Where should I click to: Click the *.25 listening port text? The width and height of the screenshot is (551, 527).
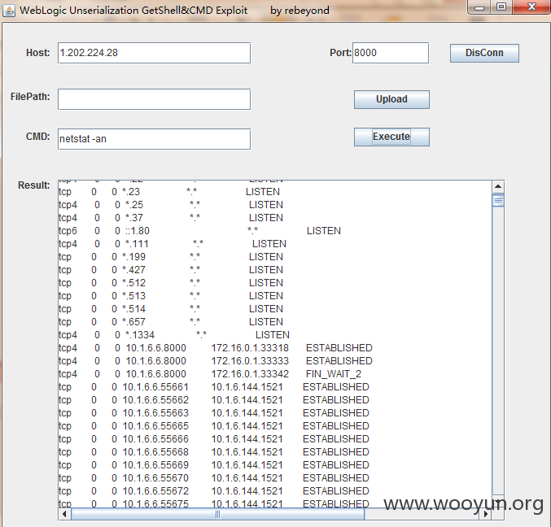[134, 205]
